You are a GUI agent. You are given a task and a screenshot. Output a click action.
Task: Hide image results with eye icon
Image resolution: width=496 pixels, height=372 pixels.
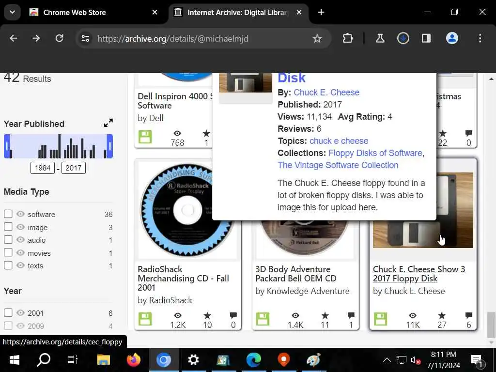pos(20,227)
